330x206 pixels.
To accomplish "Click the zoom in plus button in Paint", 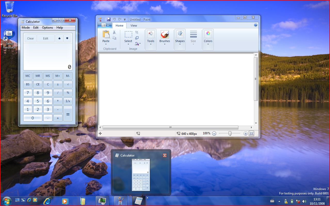I will tap(245, 133).
